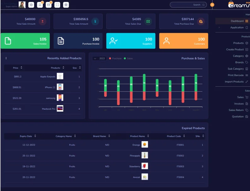250x191 pixels.
Task: Click the Quotation save icon in the sidebar
Action: click(247, 117)
